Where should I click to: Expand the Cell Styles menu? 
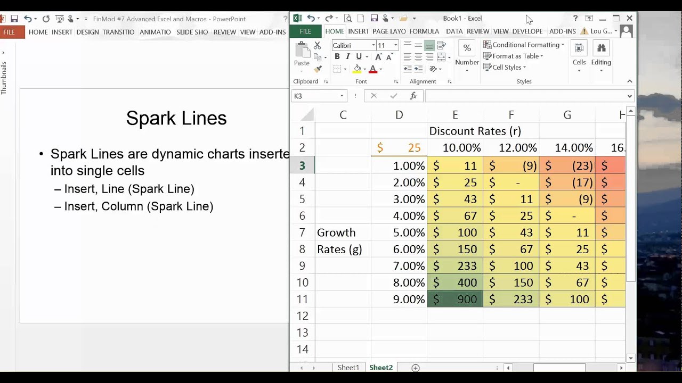[x=505, y=67]
